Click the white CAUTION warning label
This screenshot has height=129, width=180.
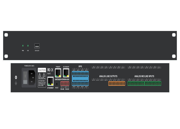coord(42,78)
